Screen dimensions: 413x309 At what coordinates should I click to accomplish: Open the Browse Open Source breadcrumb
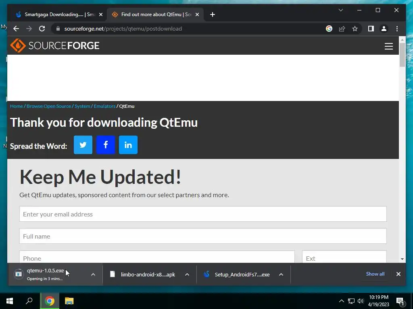coord(49,106)
